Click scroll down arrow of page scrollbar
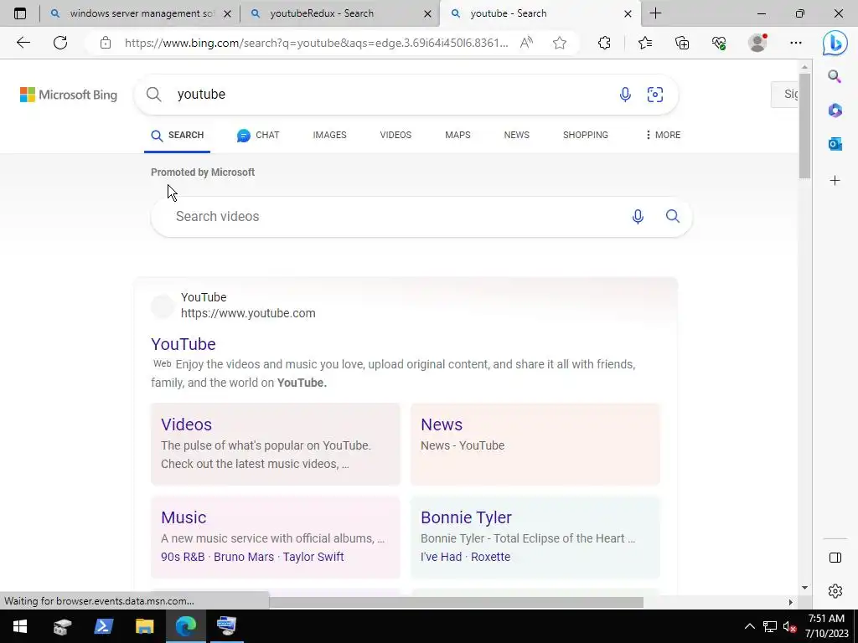This screenshot has width=858, height=643. (804, 588)
